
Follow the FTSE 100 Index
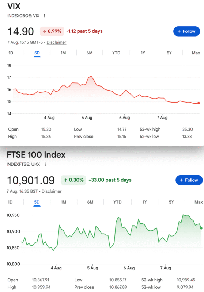pyautogui.click(x=189, y=180)
